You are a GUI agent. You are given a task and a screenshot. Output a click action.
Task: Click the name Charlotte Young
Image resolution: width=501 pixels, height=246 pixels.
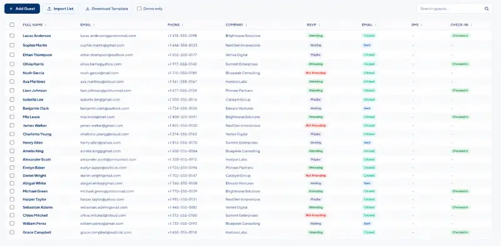[37, 134]
